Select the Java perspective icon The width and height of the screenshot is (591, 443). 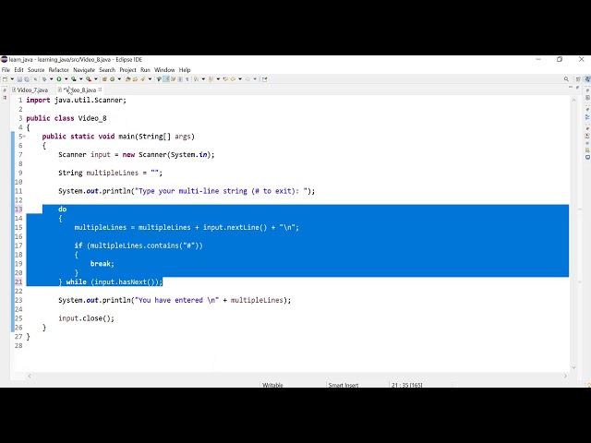pyautogui.click(x=587, y=79)
